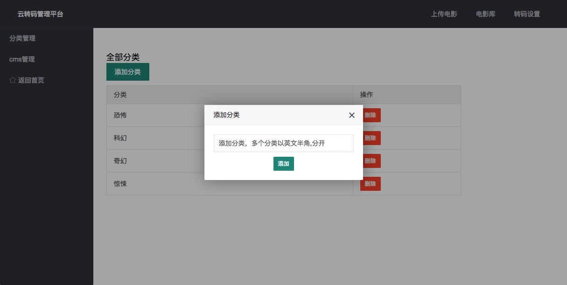Image resolution: width=567 pixels, height=285 pixels.
Task: Open 电影库 in top navigation
Action: click(485, 14)
